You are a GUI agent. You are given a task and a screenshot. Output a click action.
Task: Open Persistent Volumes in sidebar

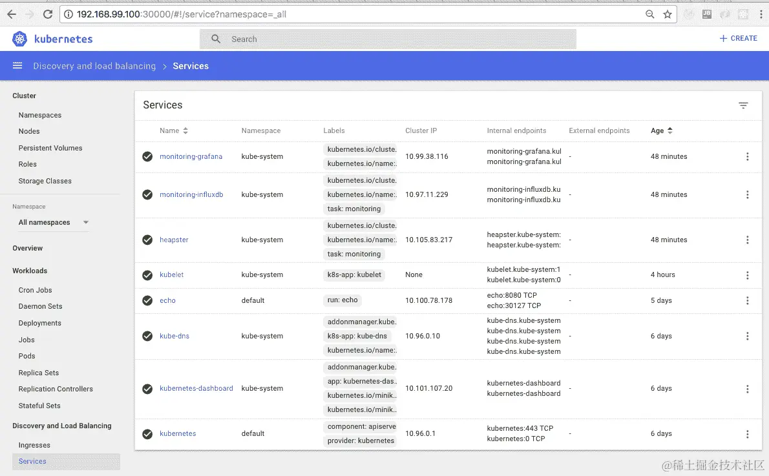click(50, 147)
